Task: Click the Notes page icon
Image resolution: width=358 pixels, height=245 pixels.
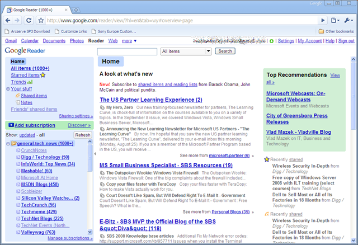Action: click(18, 102)
